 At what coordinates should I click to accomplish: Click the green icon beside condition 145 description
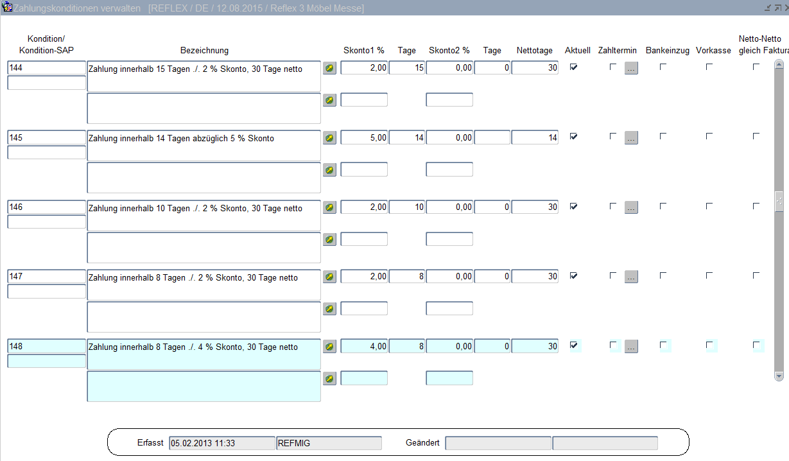(x=329, y=137)
